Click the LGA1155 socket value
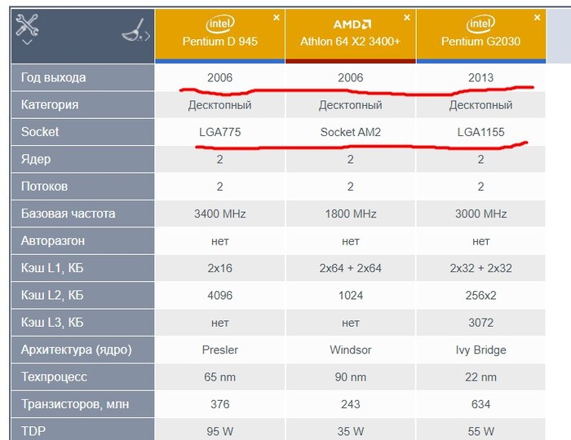This screenshot has height=440, width=571. (x=481, y=132)
